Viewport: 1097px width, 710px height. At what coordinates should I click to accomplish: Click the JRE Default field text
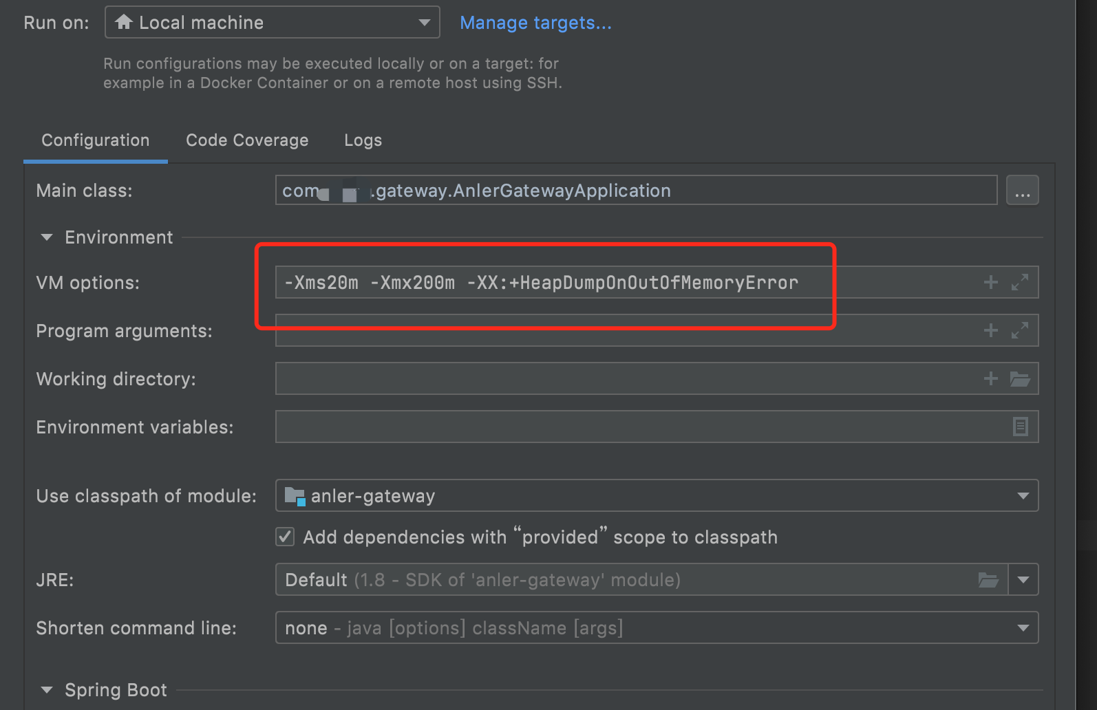point(482,580)
